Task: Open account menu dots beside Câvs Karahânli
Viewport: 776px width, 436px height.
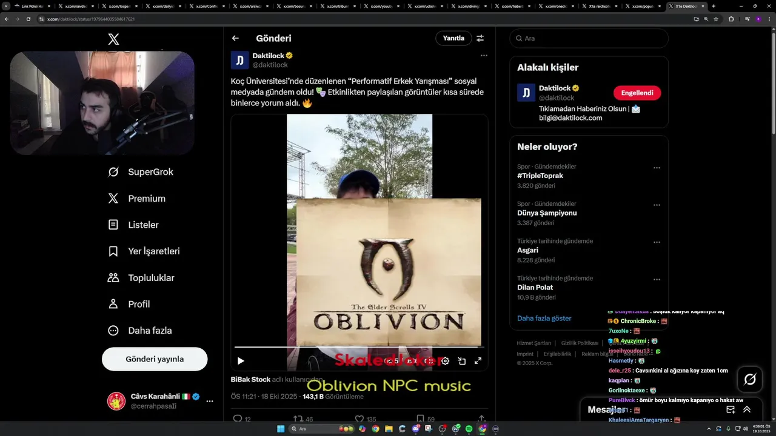Action: point(210,401)
